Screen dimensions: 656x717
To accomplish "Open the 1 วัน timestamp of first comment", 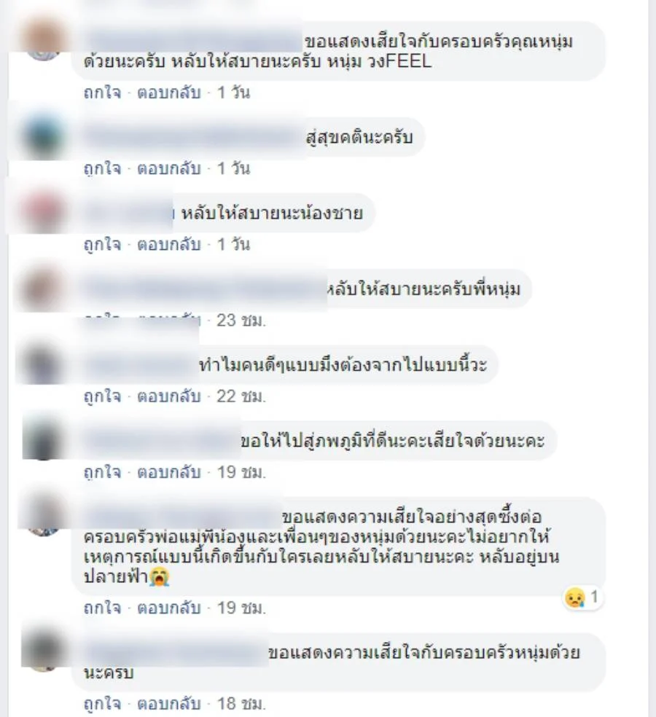I will [233, 93].
